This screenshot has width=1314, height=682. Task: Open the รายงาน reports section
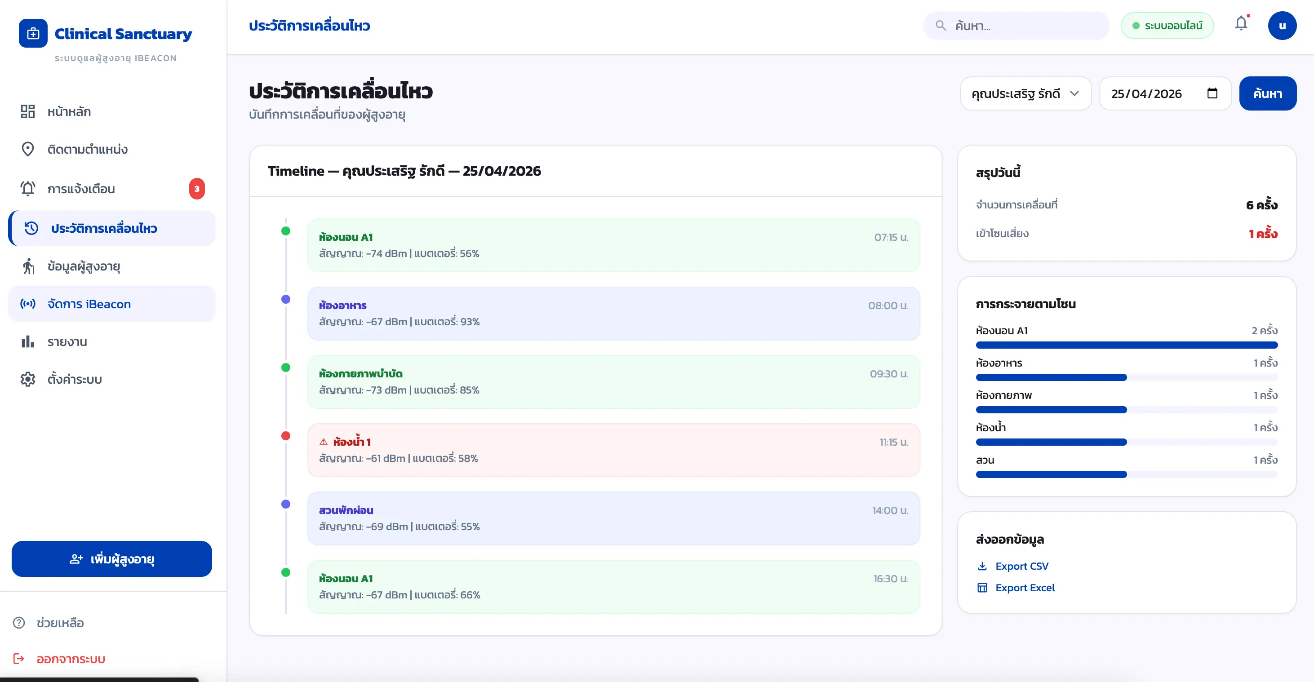click(112, 342)
